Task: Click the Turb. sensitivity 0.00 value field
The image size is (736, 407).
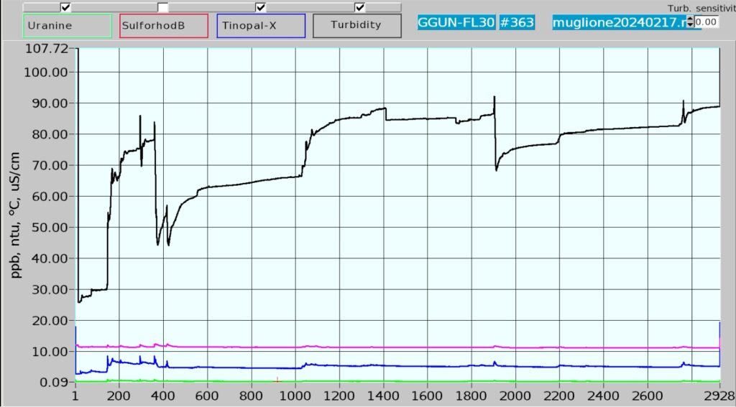Action: tap(707, 22)
